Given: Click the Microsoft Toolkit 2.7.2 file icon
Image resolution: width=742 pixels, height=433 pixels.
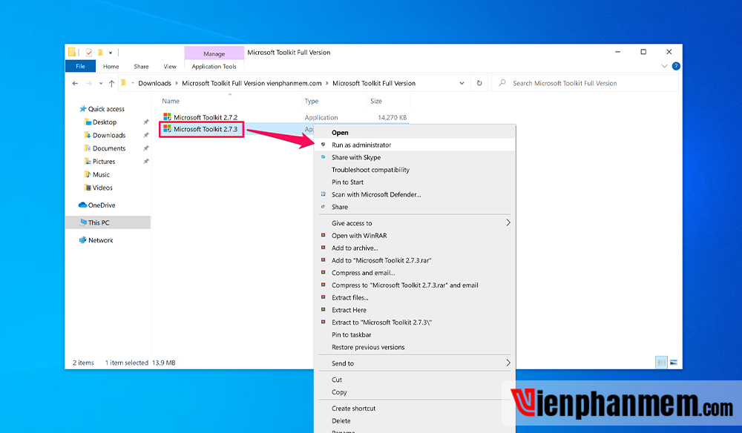Looking at the screenshot, I should (168, 117).
